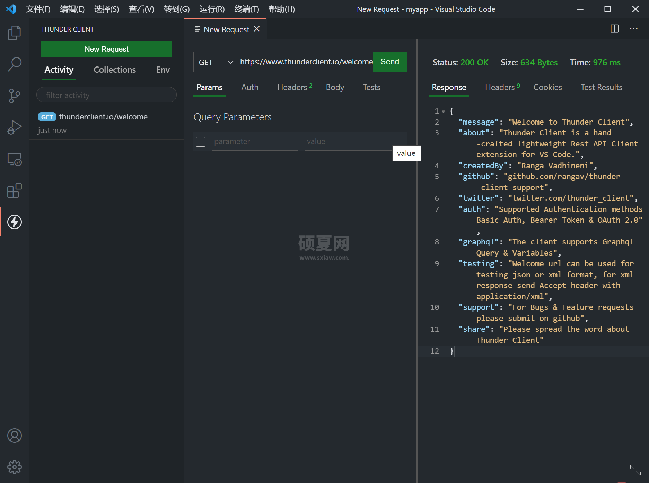The height and width of the screenshot is (483, 649).
Task: Select the request Headers 2 tab
Action: 295,87
